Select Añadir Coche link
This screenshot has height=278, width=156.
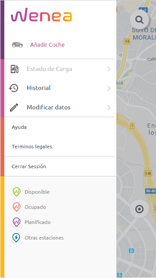pyautogui.click(x=47, y=45)
